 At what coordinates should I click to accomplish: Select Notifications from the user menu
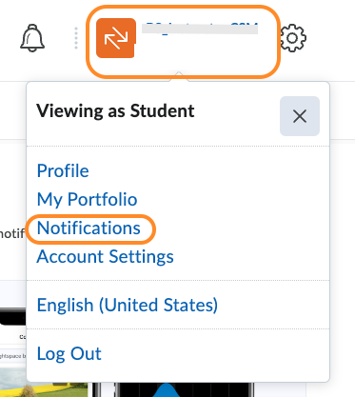coord(89,228)
